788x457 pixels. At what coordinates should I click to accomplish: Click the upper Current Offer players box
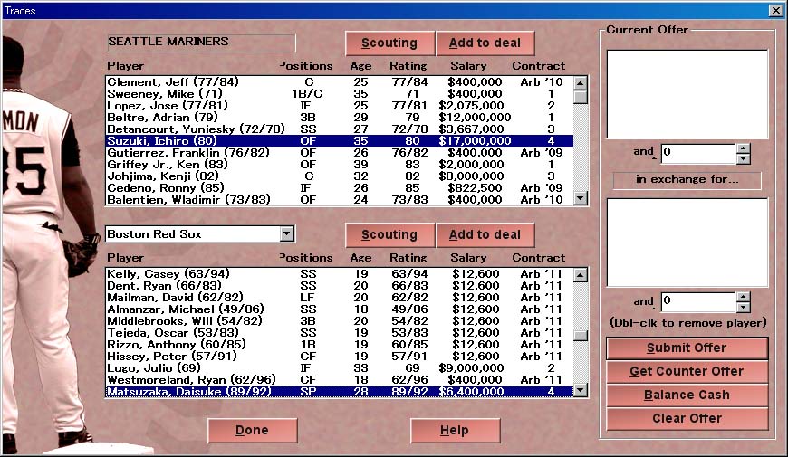[687, 94]
